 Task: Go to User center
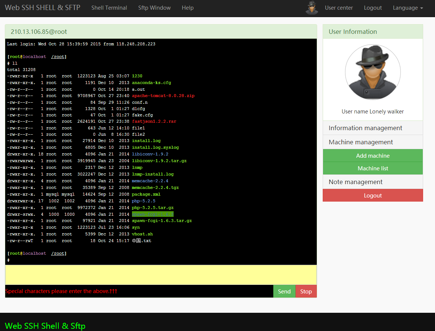tap(339, 8)
